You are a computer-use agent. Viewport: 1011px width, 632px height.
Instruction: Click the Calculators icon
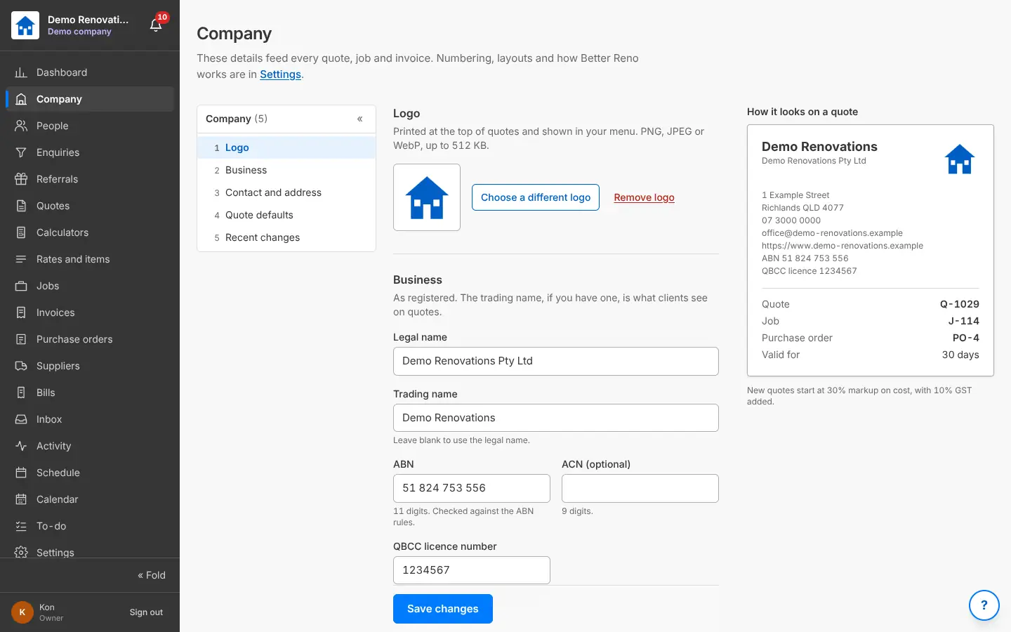coord(21,232)
